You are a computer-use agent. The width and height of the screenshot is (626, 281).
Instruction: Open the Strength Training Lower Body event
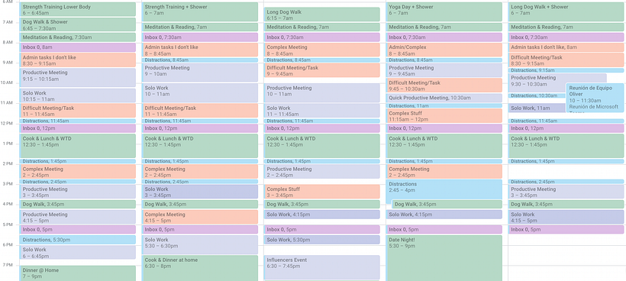[x=78, y=10]
